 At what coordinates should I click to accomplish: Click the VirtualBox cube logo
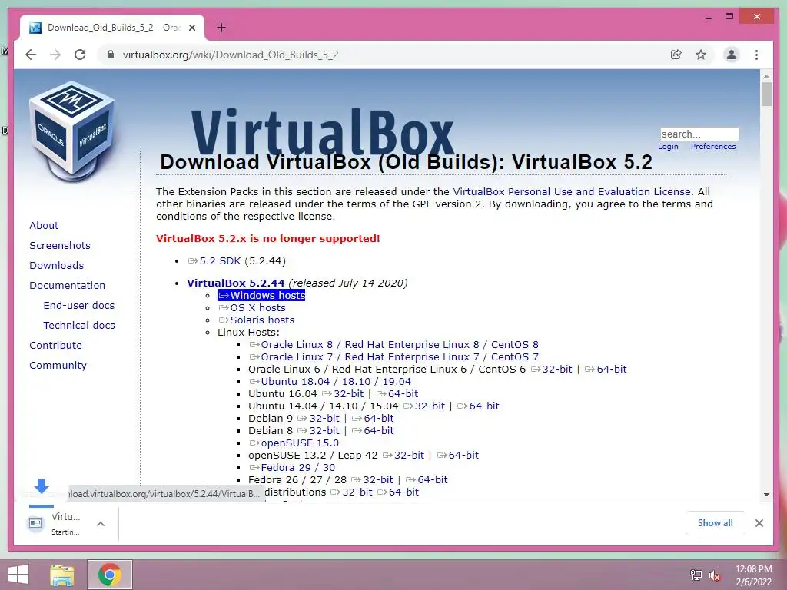71,131
